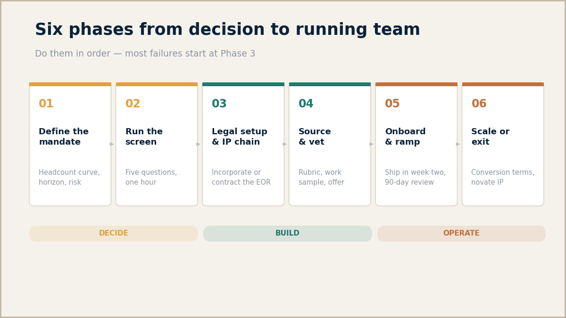Click the arrow between phases 04 and 05
The height and width of the screenshot is (318, 566).
(x=372, y=144)
